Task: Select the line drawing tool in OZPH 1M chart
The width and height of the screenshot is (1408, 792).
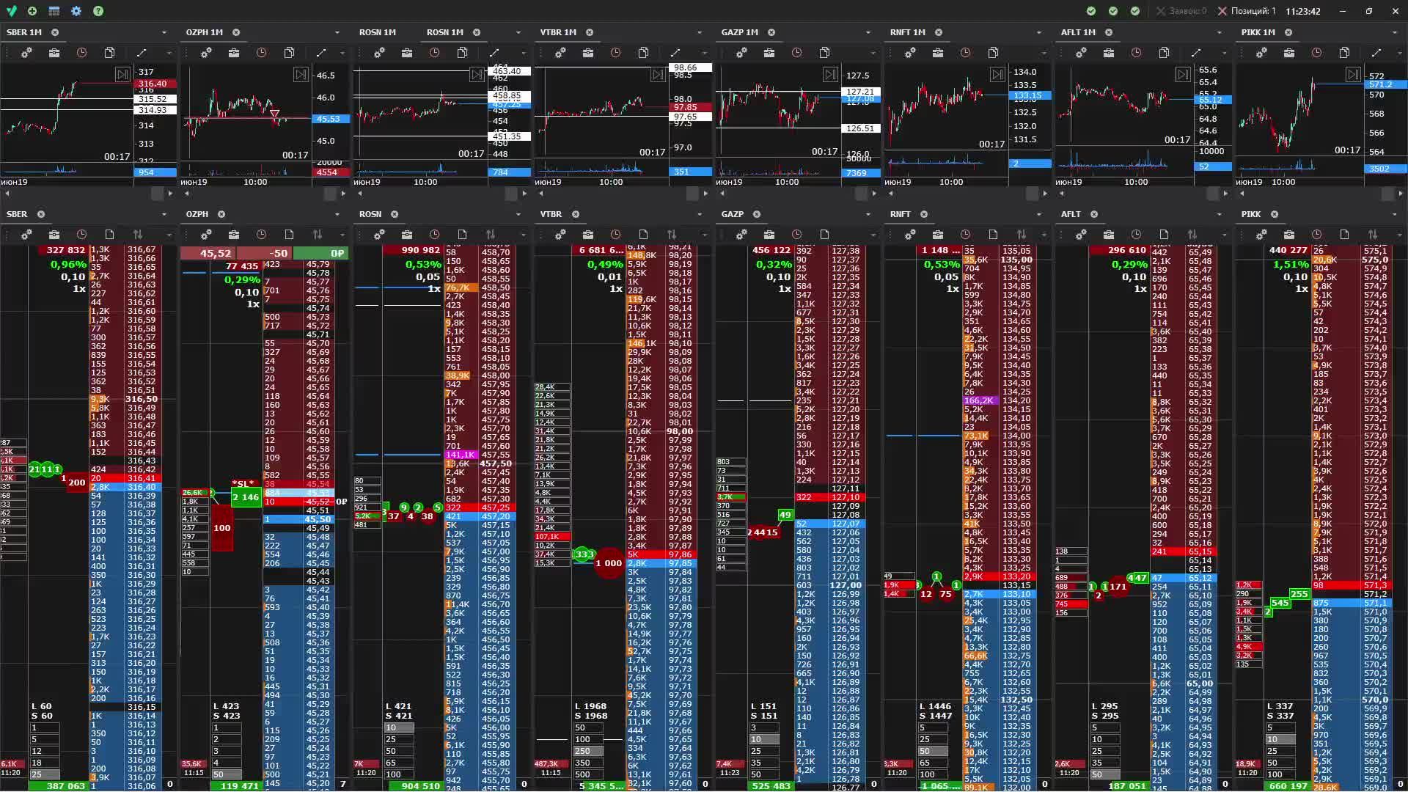Action: tap(320, 53)
